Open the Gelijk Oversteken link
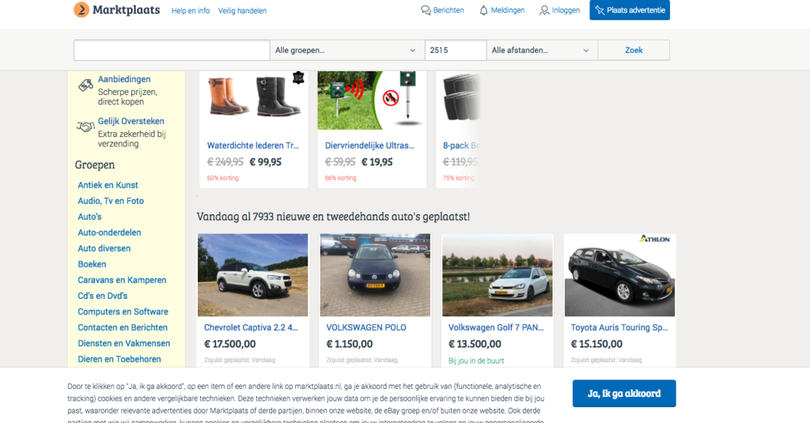The image size is (810, 423). pyautogui.click(x=131, y=121)
